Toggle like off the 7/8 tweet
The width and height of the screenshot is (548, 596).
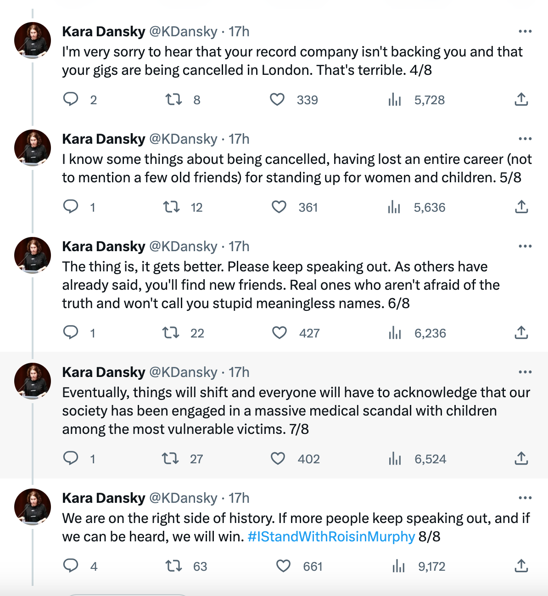point(279,458)
